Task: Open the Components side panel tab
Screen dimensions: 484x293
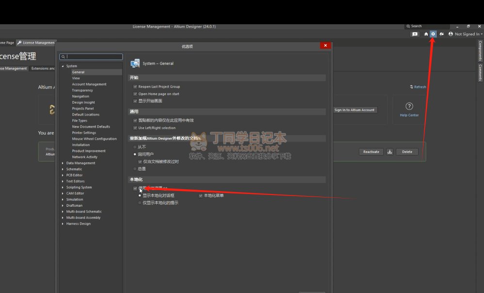Action: point(480,50)
